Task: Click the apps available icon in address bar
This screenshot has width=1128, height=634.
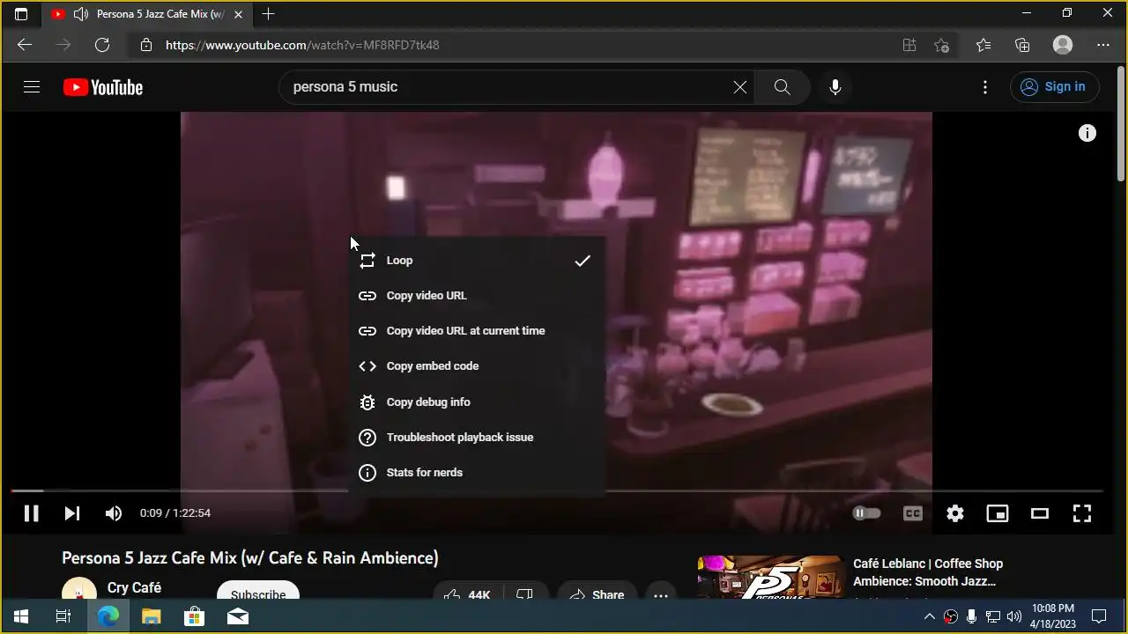Action: click(x=909, y=45)
